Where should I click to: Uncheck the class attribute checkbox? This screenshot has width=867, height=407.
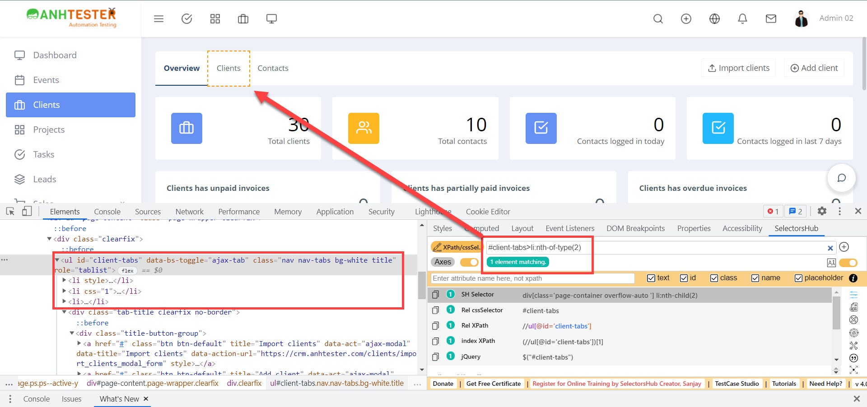coord(714,278)
